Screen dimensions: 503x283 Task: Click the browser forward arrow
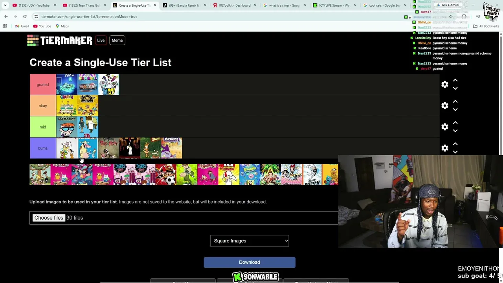[15, 17]
